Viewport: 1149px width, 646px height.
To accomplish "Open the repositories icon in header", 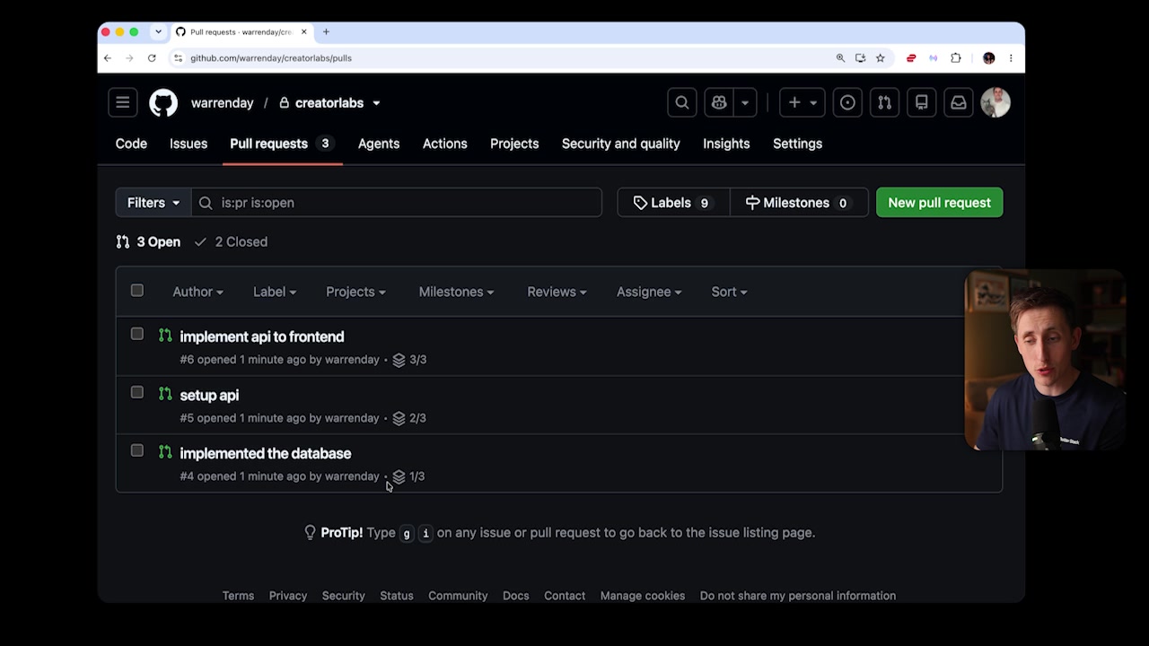I will [x=921, y=102].
